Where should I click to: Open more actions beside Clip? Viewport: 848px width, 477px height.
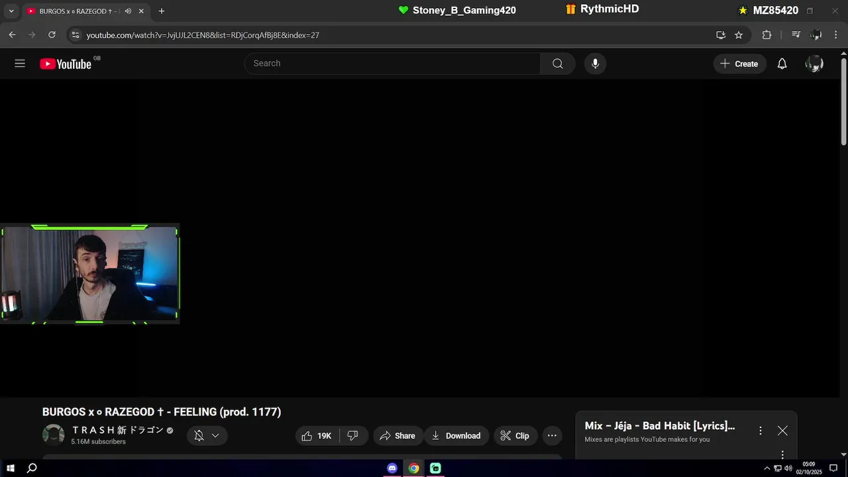point(552,435)
